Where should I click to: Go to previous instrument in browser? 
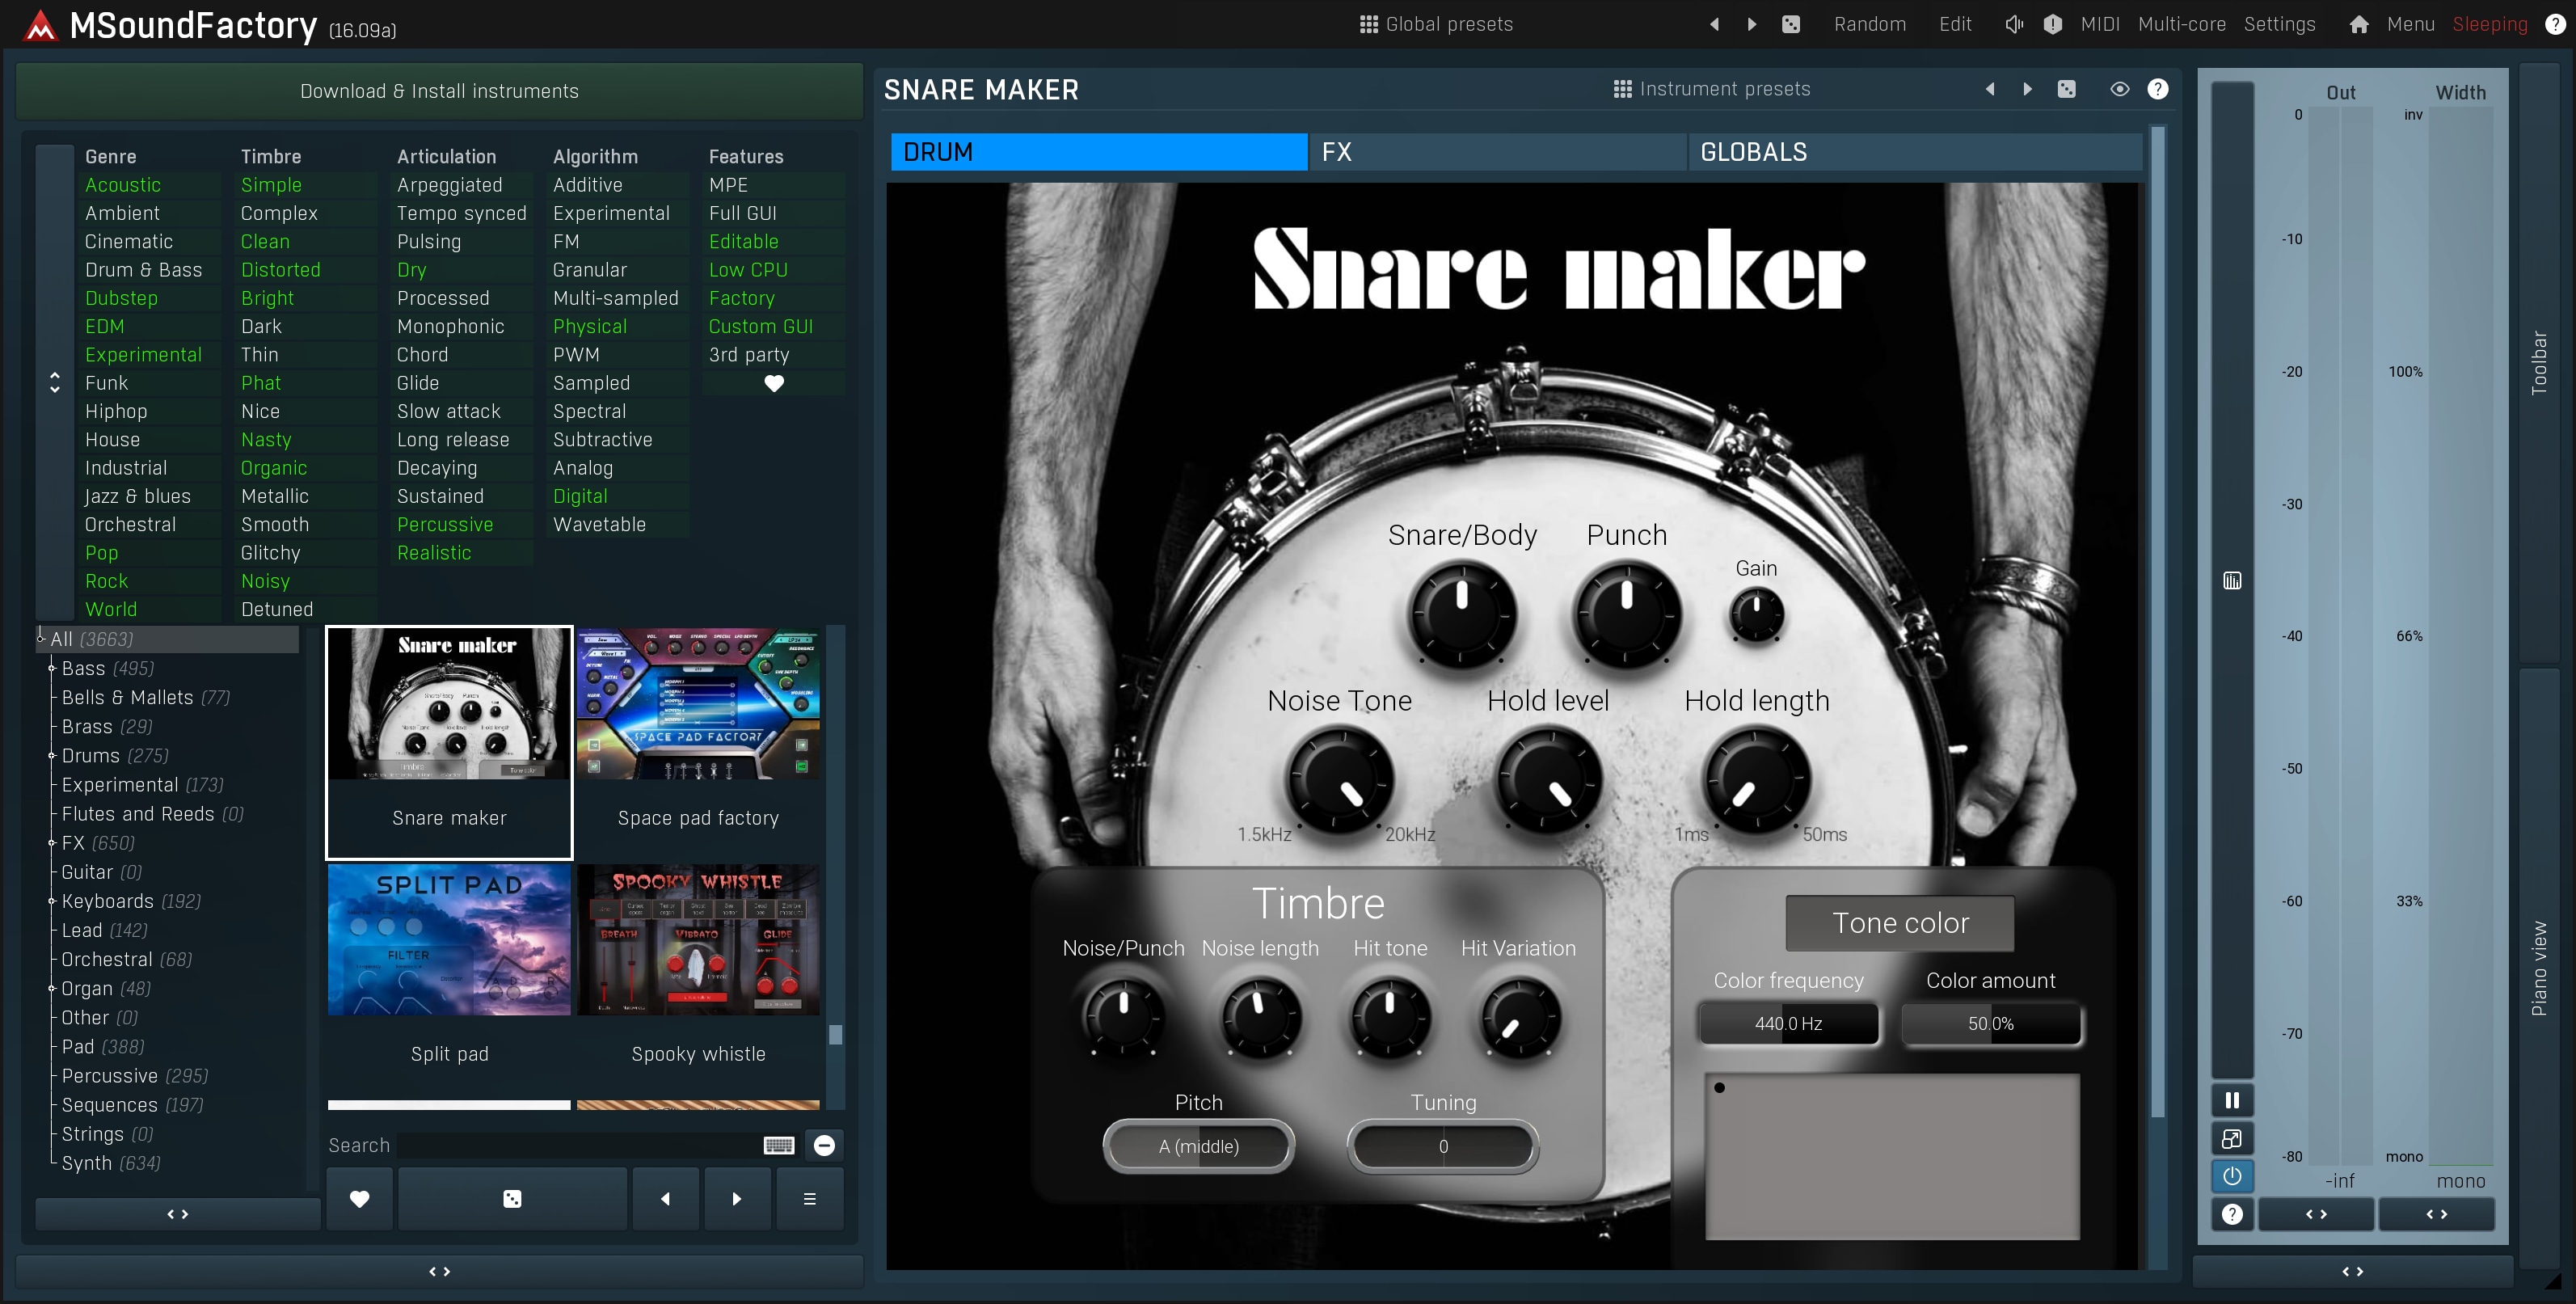[665, 1198]
